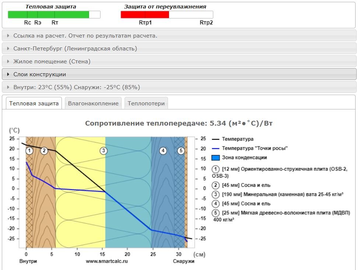Select layer marker 2 (Сосна и ель 45 мм)

tap(216, 185)
